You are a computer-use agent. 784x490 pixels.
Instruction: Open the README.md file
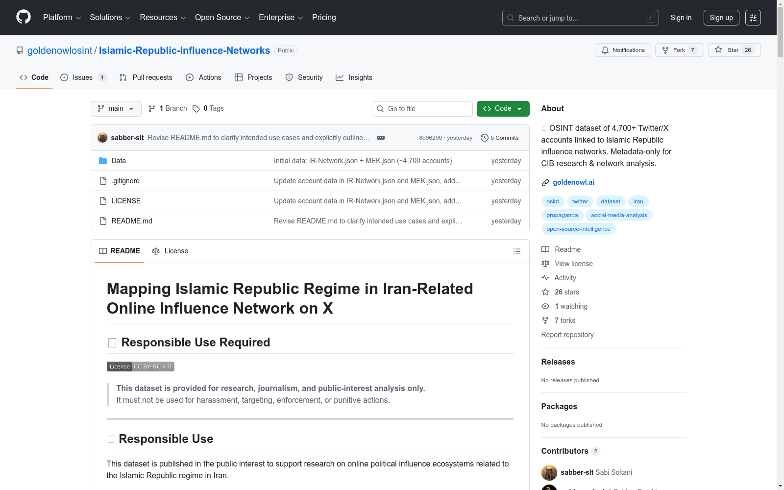pyautogui.click(x=132, y=221)
